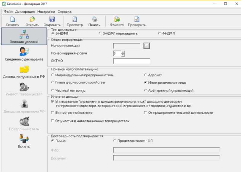Open Сведения о декларанте section

pos(24,54)
